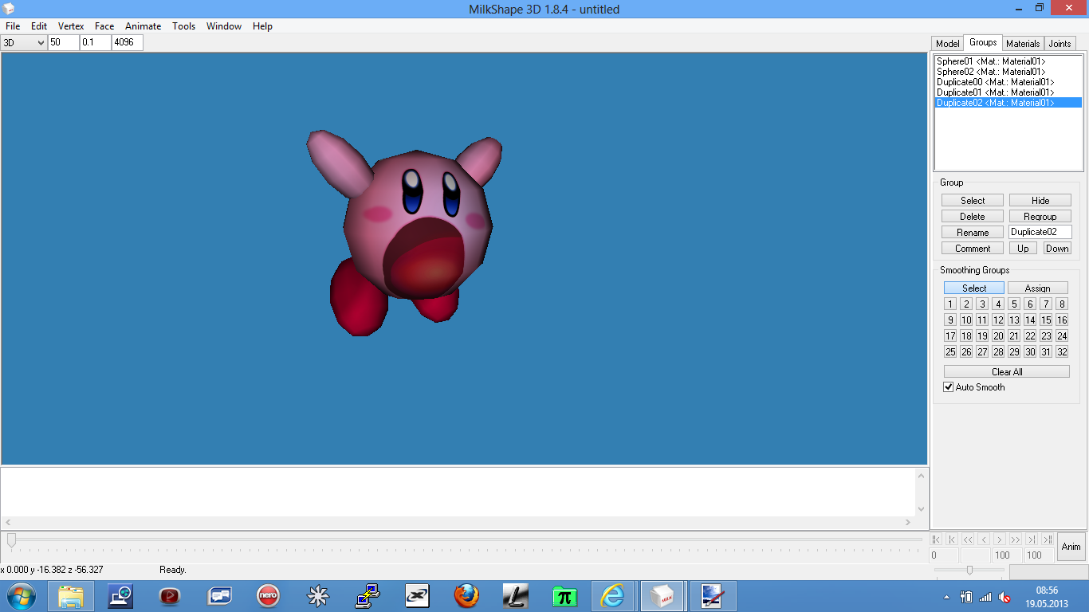Open the Animate menu
The width and height of the screenshot is (1089, 612).
coord(143,26)
